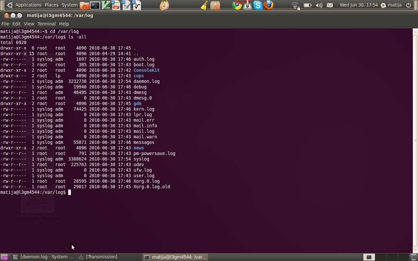Open the mail envelope indicator

330,5
